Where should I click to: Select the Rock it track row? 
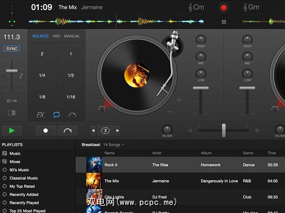coord(178,165)
